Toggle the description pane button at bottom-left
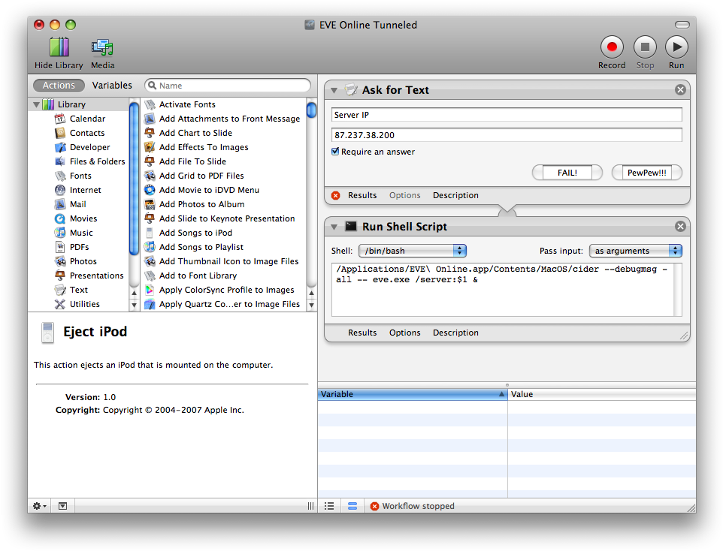This screenshot has width=723, height=551. [62, 506]
